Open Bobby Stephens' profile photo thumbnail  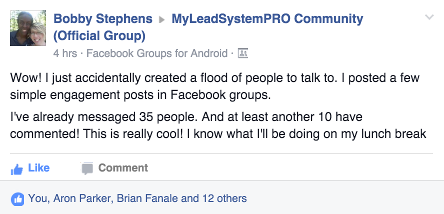[x=28, y=28]
